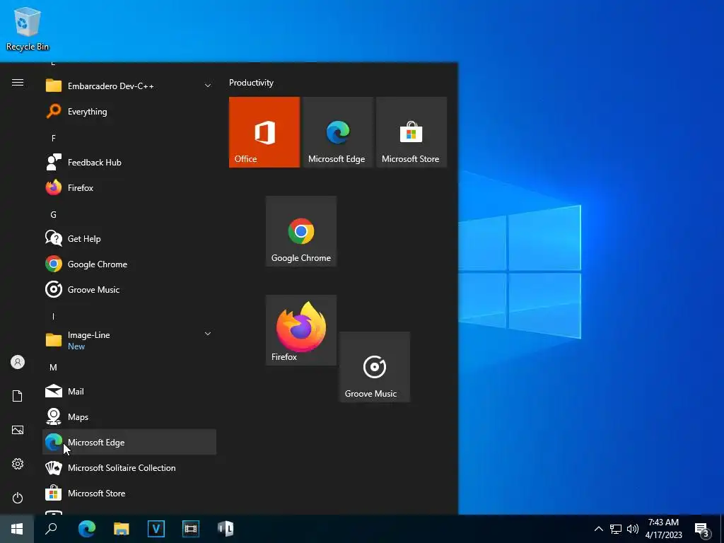This screenshot has width=724, height=543.
Task: Launch the Google Chrome tile
Action: 301,231
